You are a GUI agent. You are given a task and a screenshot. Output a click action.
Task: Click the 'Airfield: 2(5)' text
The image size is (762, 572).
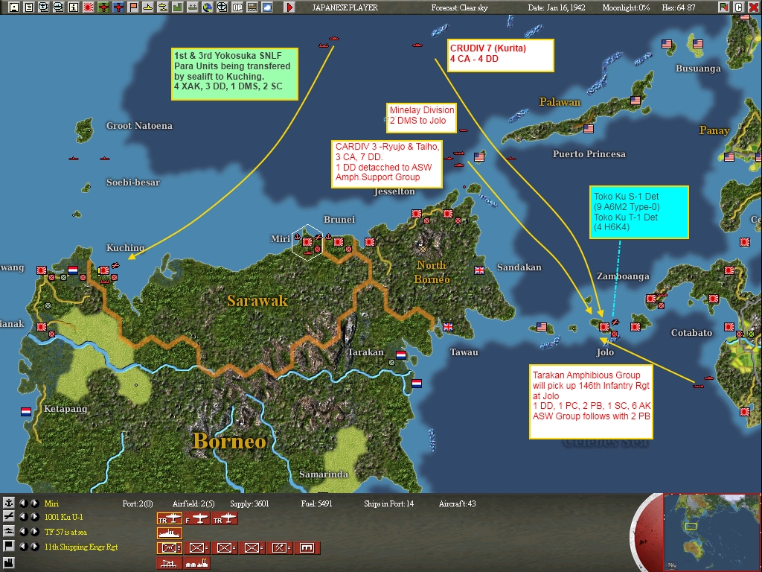tap(193, 503)
